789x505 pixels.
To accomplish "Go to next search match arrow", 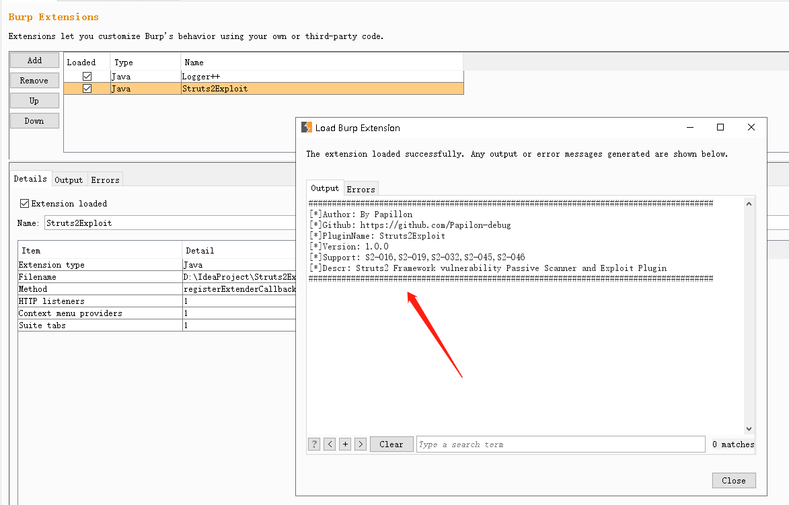I will coord(361,444).
